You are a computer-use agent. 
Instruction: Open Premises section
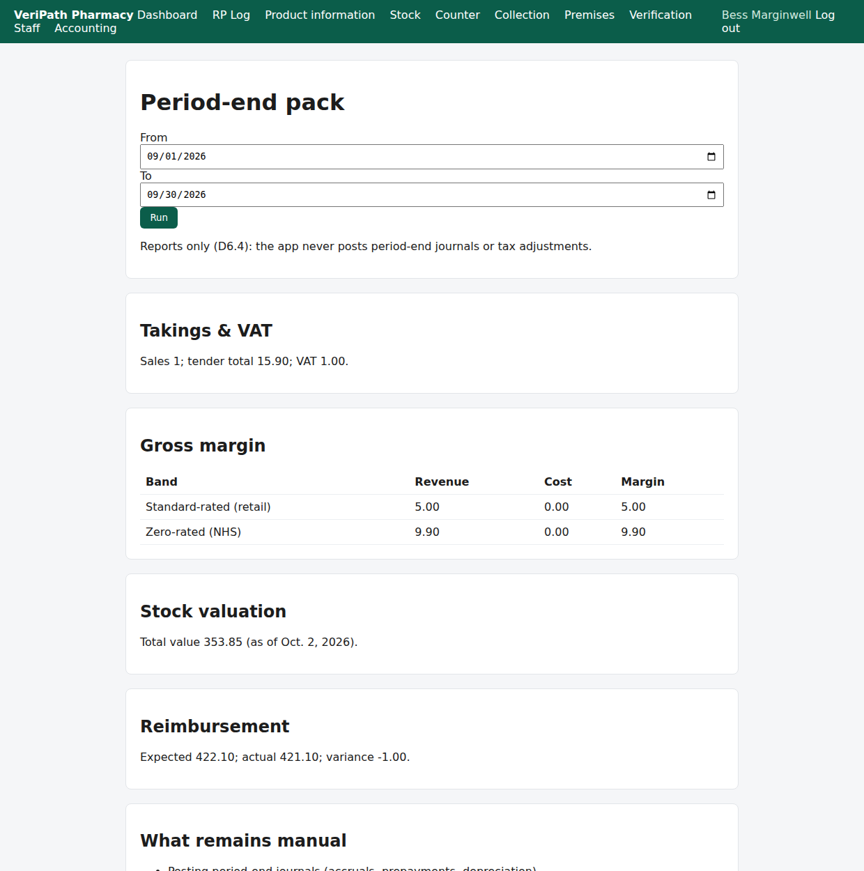(x=589, y=15)
